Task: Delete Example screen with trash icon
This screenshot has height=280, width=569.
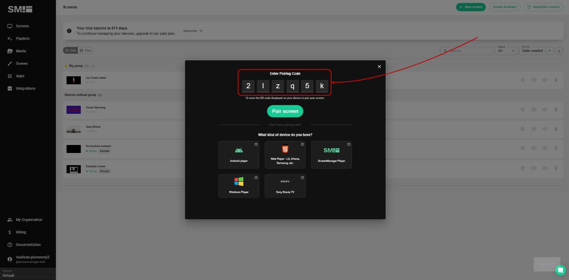Action: point(556,168)
